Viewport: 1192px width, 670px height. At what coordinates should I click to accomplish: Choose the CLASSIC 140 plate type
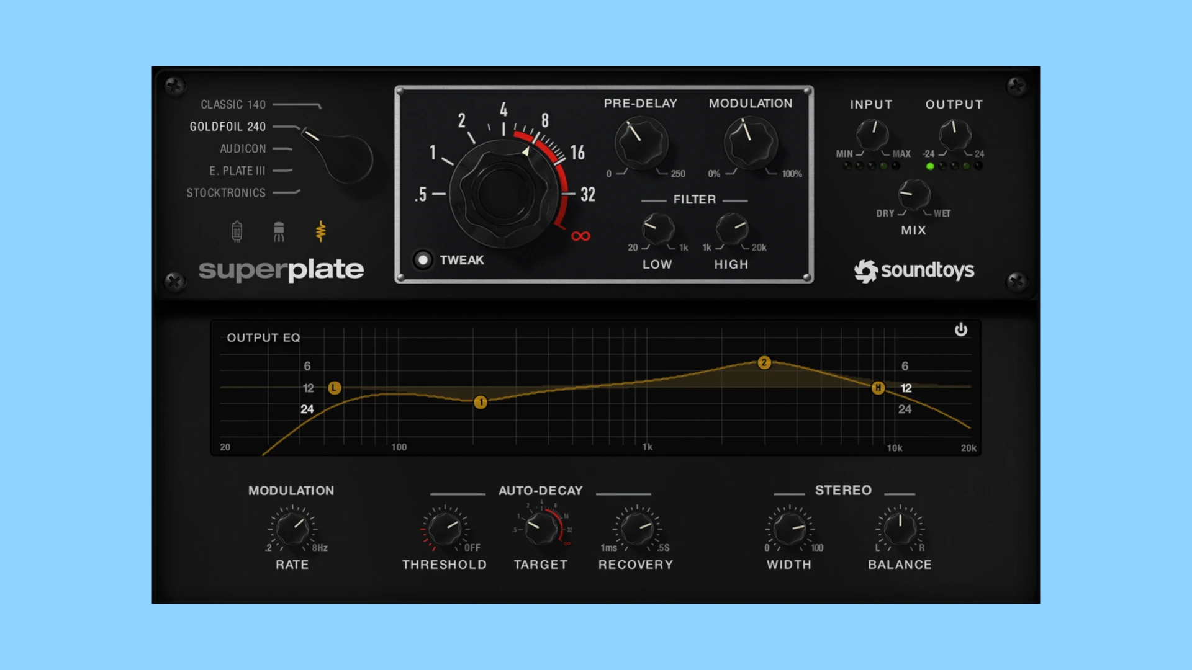(233, 104)
